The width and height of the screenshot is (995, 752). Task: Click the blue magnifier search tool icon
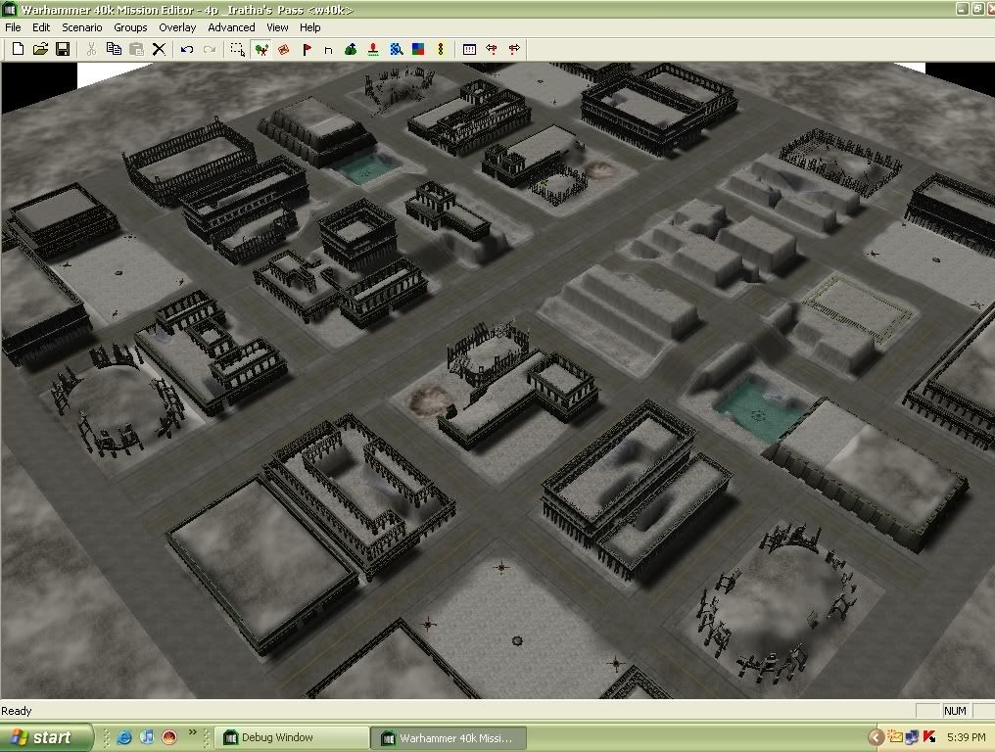click(396, 49)
